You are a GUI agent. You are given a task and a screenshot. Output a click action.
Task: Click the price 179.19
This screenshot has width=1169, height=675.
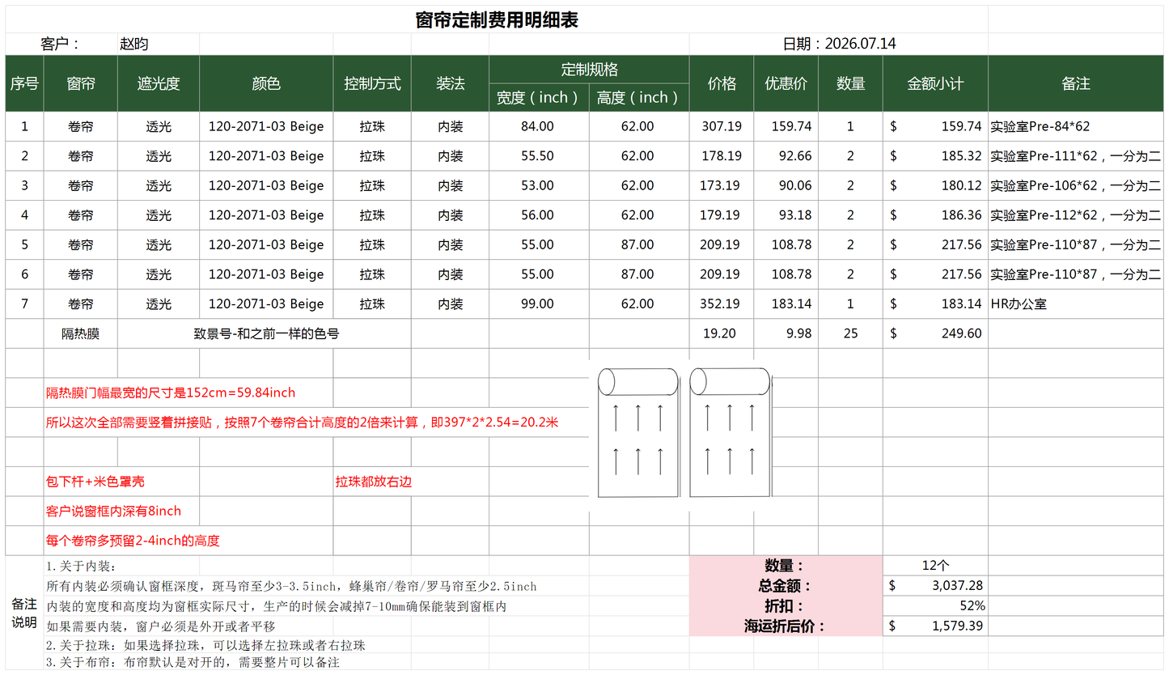click(721, 215)
